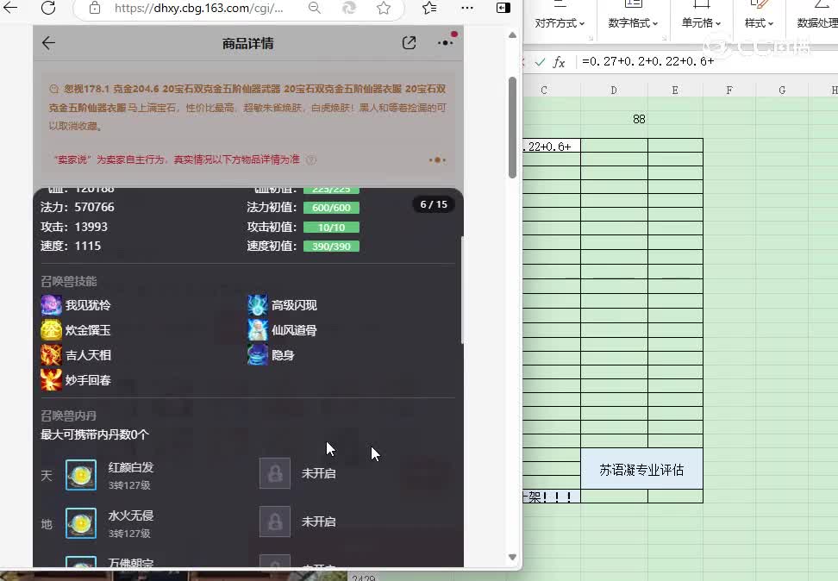Select 我见犹怜 skill icon

coord(52,305)
